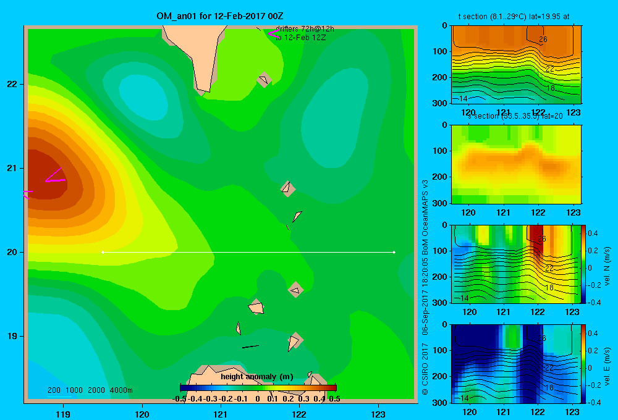This screenshot has width=618, height=420.
Task: Open the northward velocity section plot
Action: pos(516,264)
